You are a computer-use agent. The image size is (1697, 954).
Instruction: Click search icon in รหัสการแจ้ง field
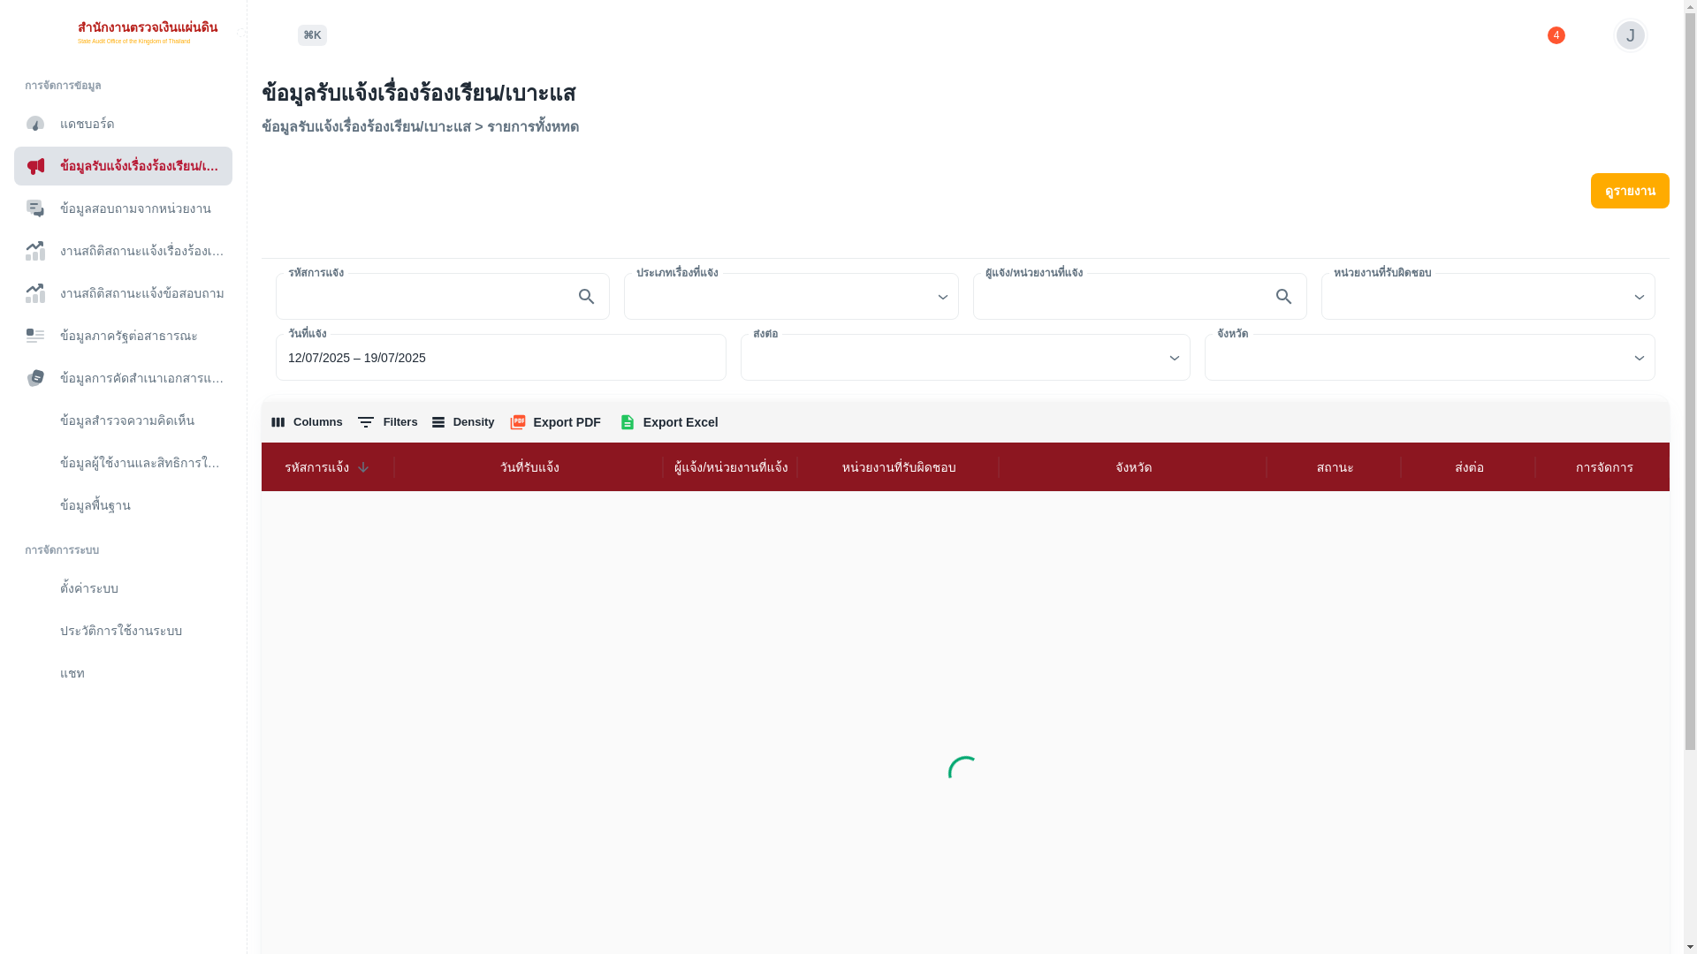point(587,297)
